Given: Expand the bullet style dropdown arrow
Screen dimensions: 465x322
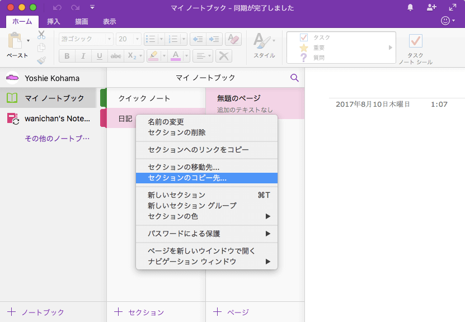Looking at the screenshot, I should click(x=161, y=39).
